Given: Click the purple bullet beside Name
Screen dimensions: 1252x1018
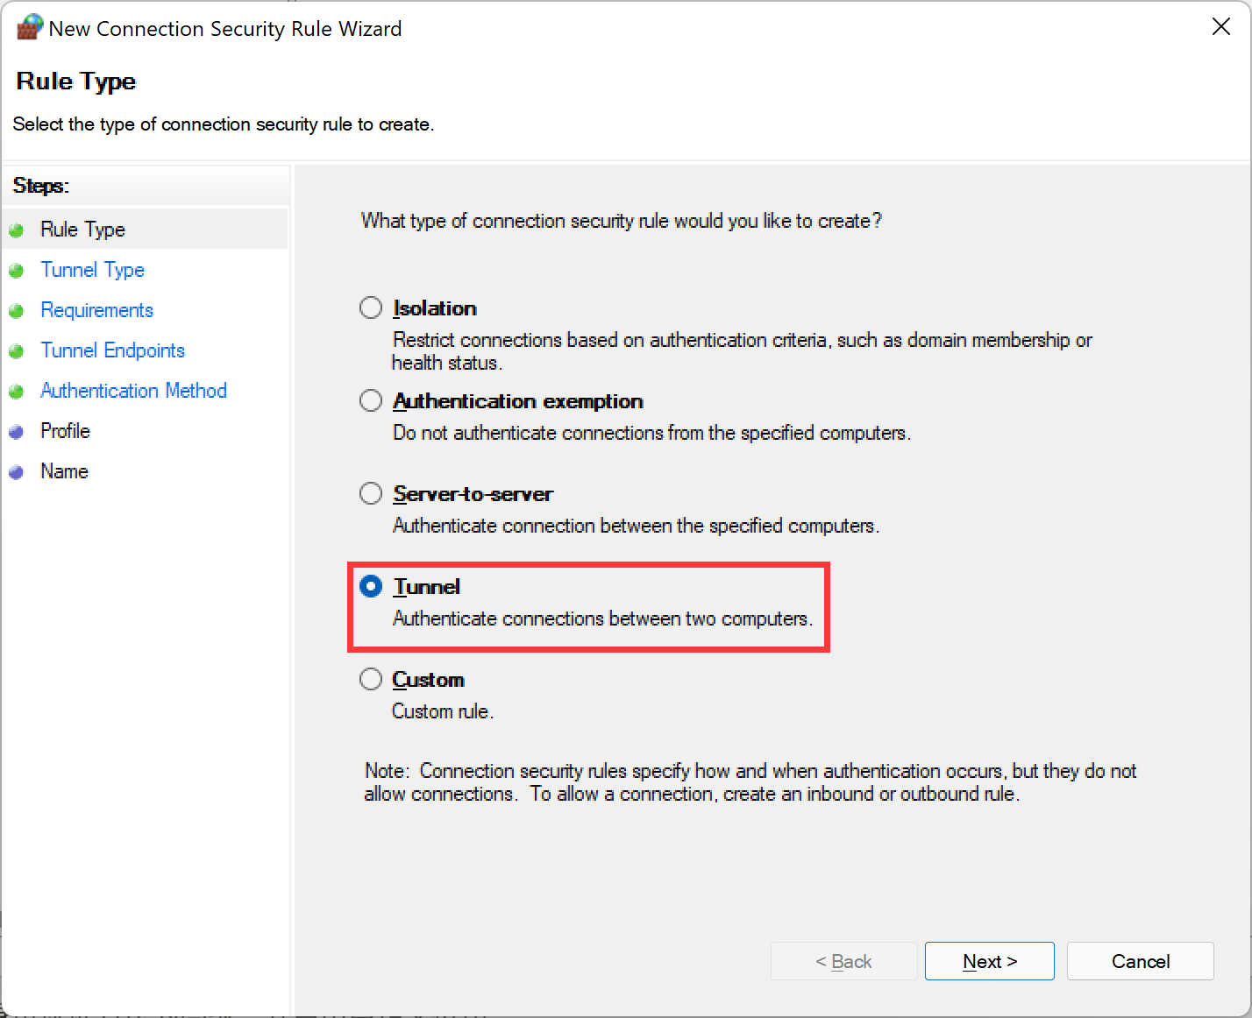Looking at the screenshot, I should (16, 472).
